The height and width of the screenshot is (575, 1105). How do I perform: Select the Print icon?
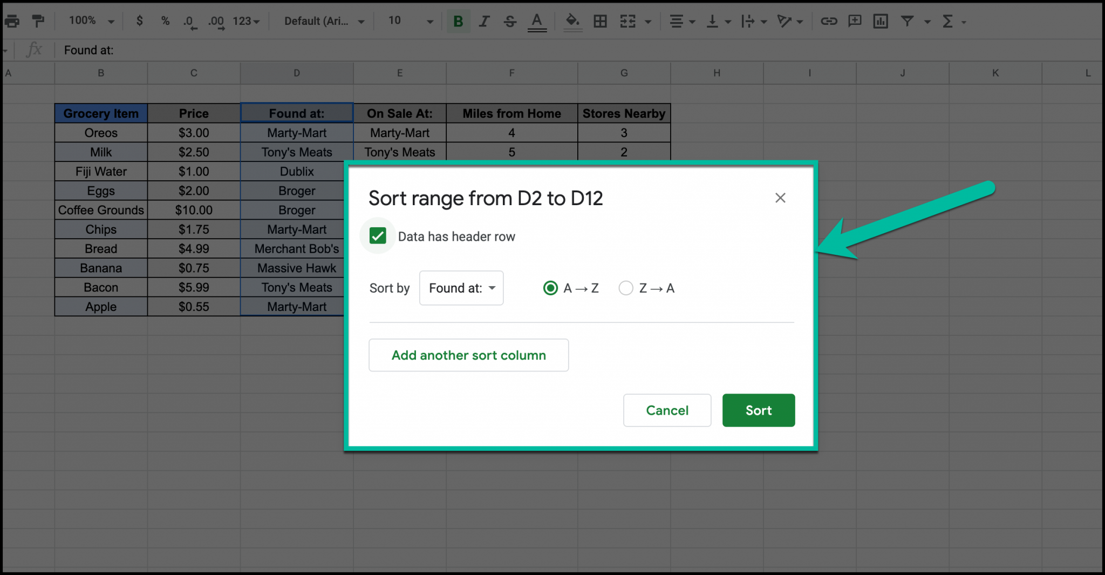[x=12, y=21]
